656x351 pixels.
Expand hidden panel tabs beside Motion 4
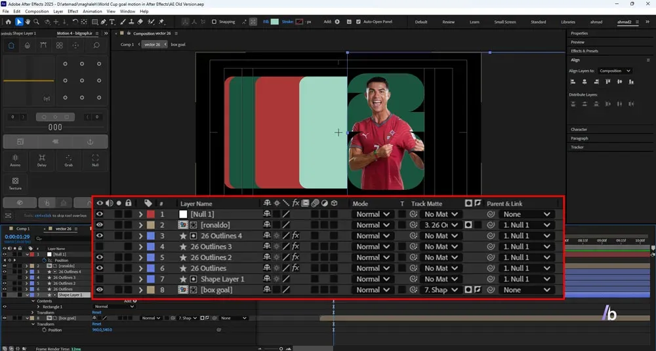tap(106, 33)
